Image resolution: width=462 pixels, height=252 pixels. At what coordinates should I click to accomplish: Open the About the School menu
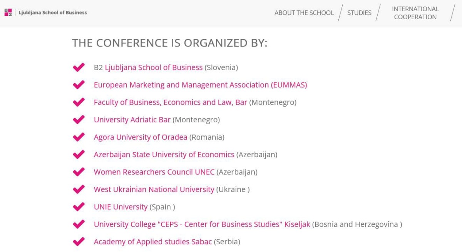click(304, 13)
